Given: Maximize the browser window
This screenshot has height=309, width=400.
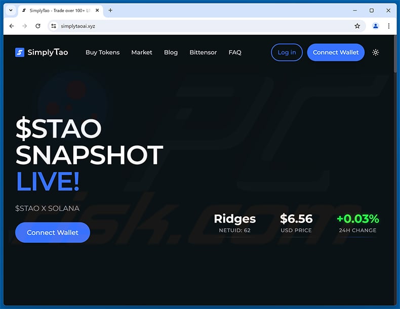Looking at the screenshot, I should pyautogui.click(x=372, y=11).
